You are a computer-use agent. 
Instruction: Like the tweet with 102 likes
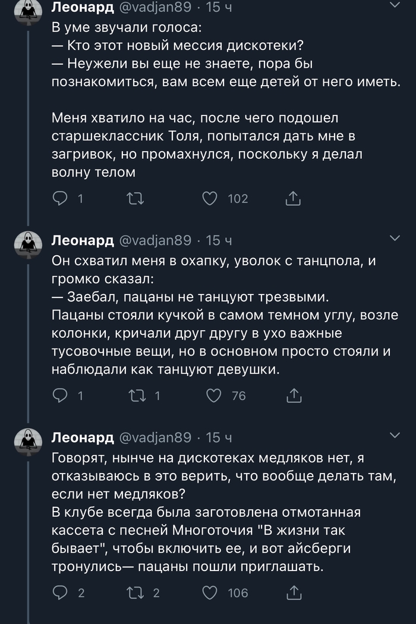coord(210,199)
